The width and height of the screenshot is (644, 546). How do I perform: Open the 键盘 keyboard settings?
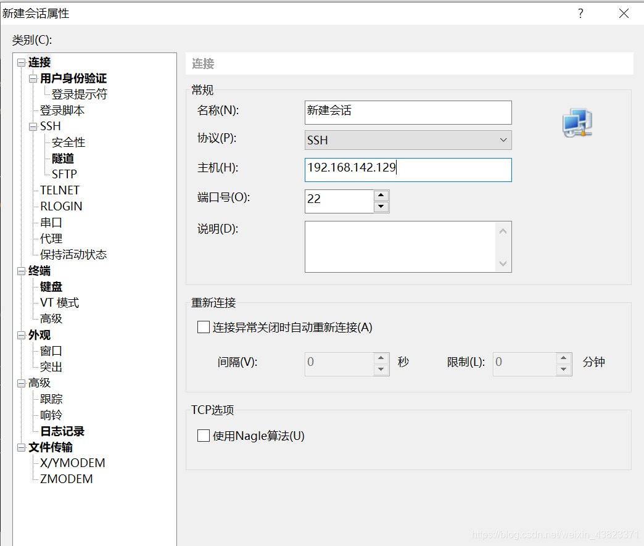(x=51, y=286)
